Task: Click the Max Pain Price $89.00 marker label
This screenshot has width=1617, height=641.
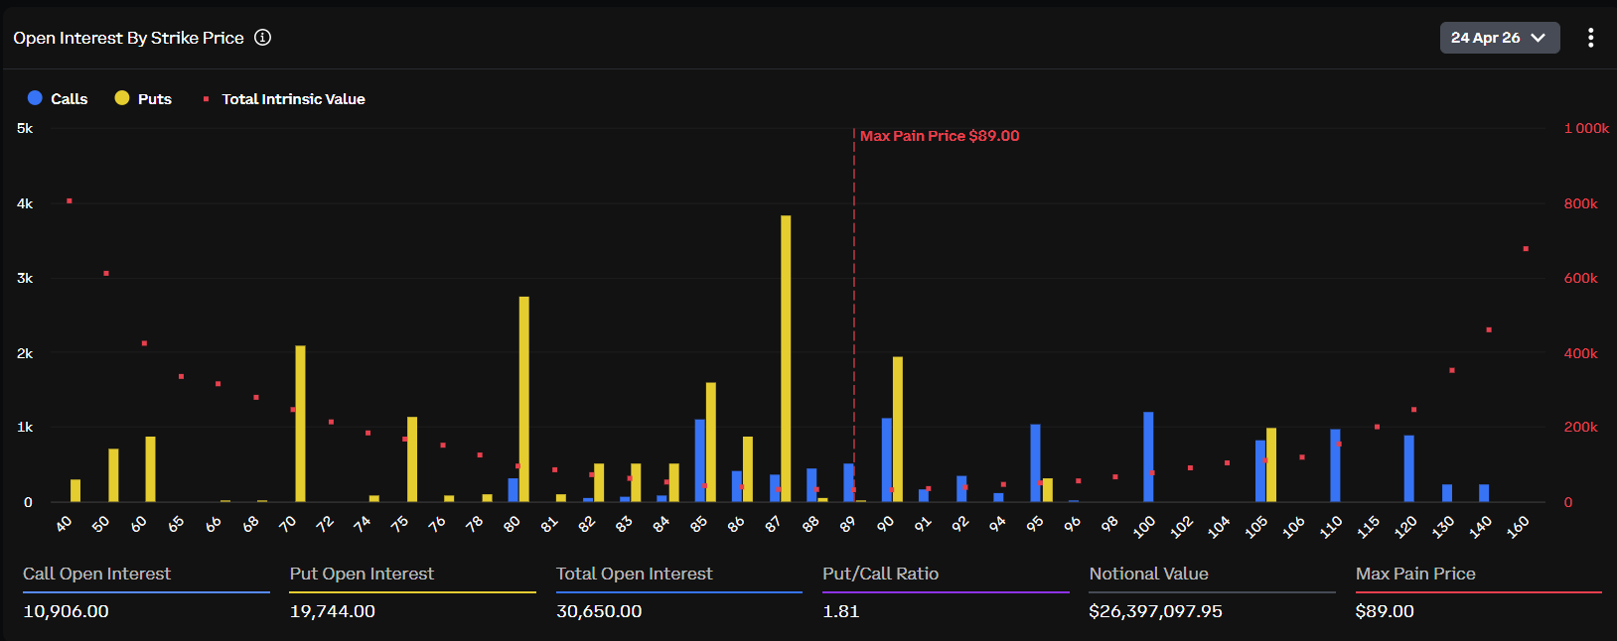Action: (x=939, y=136)
